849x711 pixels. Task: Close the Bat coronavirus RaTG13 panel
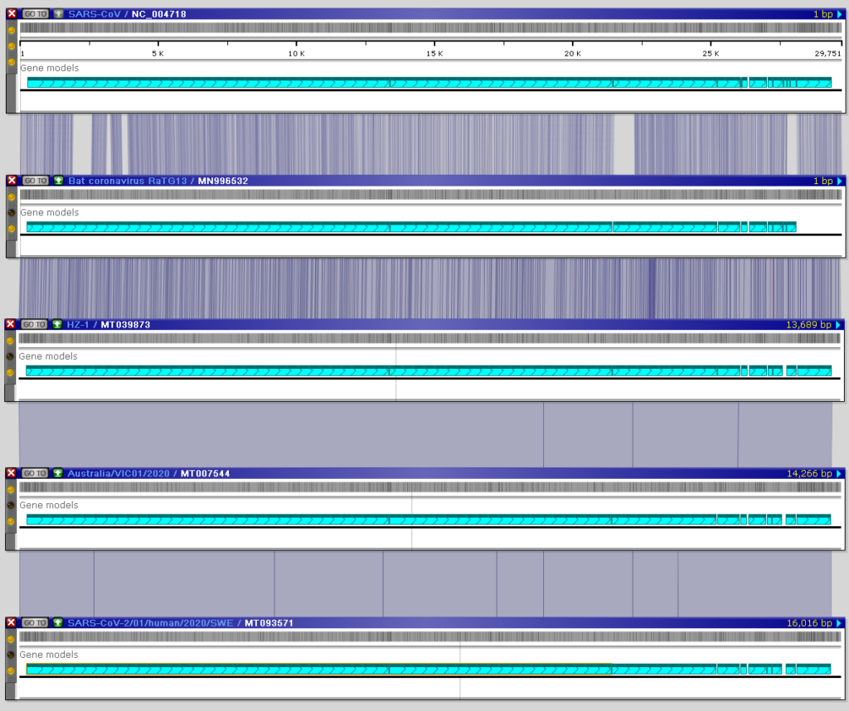pyautogui.click(x=12, y=180)
